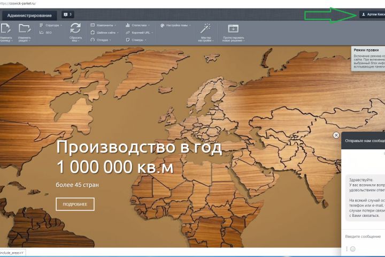
Task: Open the Стикеры menu in toolbar
Action: [138, 40]
